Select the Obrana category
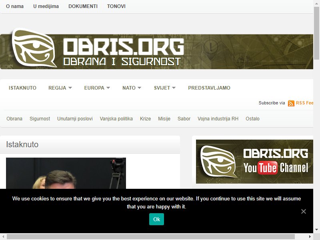 tap(14, 119)
